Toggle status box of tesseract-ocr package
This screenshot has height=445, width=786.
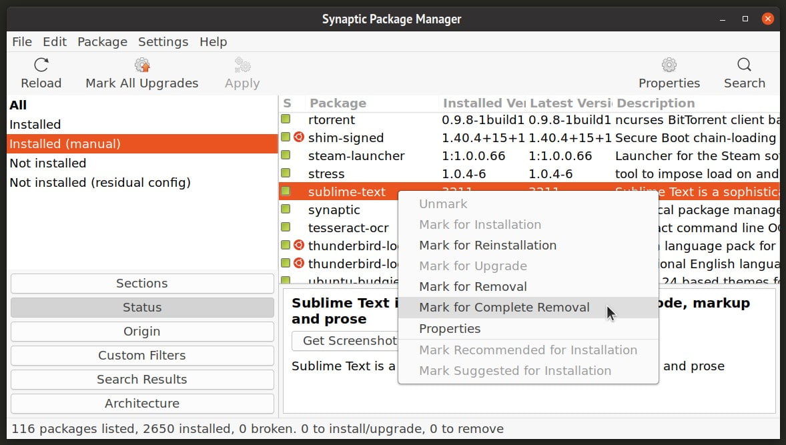(x=286, y=227)
